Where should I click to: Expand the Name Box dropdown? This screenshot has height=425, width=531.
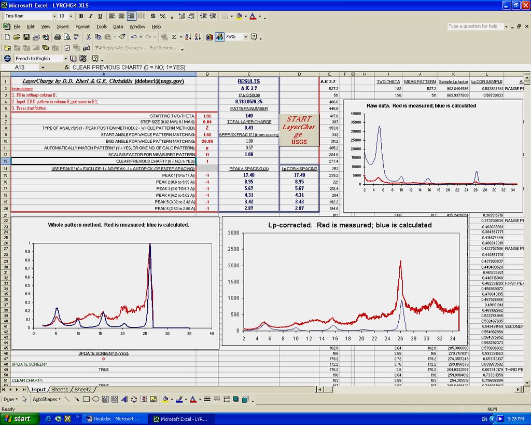pyautogui.click(x=43, y=67)
